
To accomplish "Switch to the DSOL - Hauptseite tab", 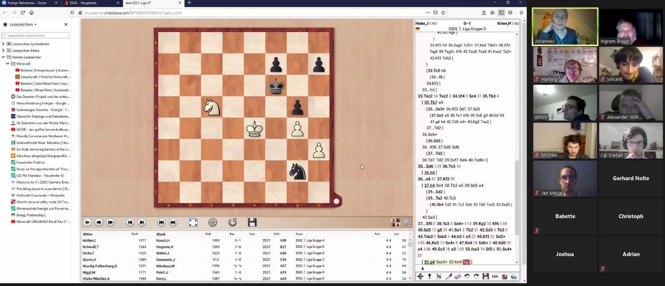I will [x=90, y=3].
